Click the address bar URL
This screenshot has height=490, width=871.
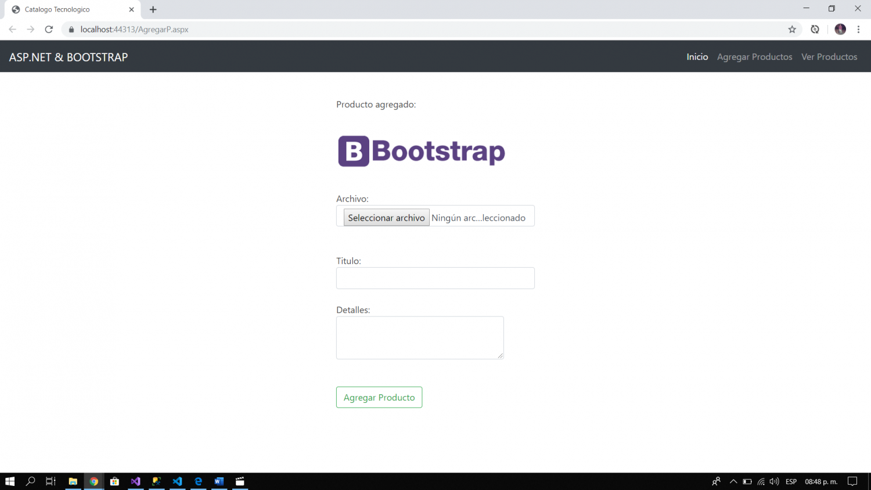pyautogui.click(x=135, y=30)
